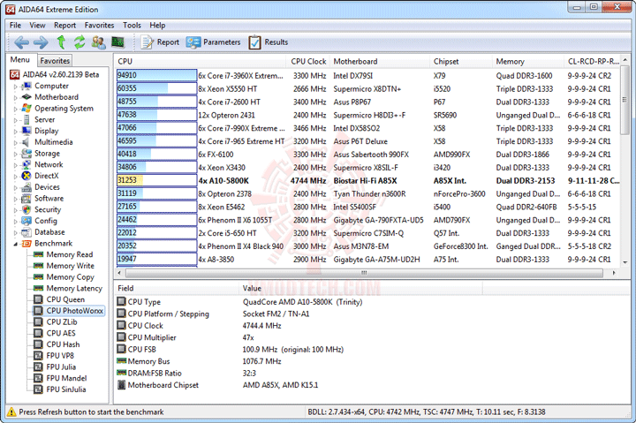
Task: Click the results list scroll-down arrow
Action: point(625,262)
